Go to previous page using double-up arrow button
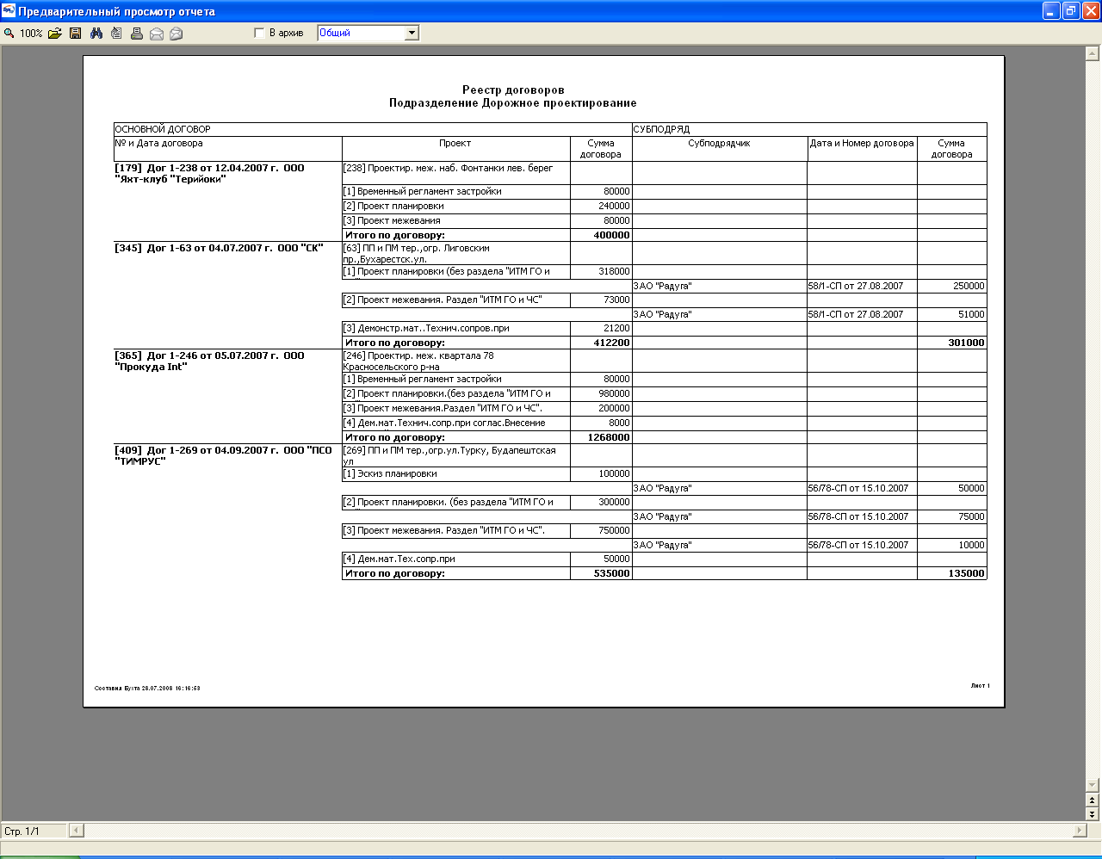Viewport: 1102px width, 859px height. tap(1093, 800)
